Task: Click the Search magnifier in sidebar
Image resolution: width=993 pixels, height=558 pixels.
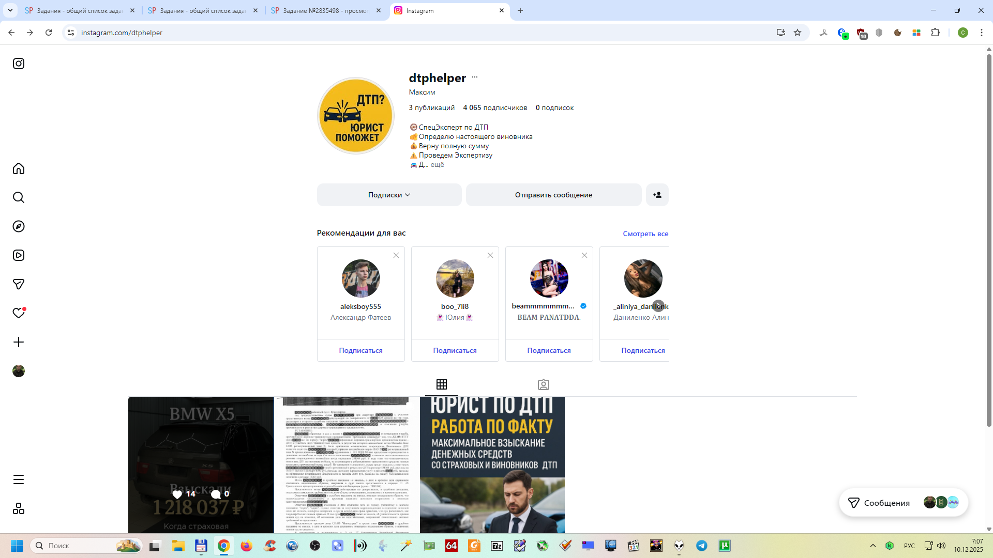Action: 19,198
